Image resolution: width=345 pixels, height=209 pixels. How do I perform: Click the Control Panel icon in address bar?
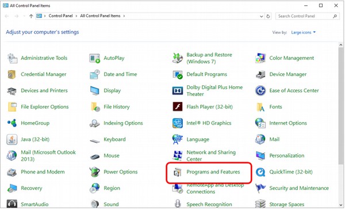click(39, 16)
